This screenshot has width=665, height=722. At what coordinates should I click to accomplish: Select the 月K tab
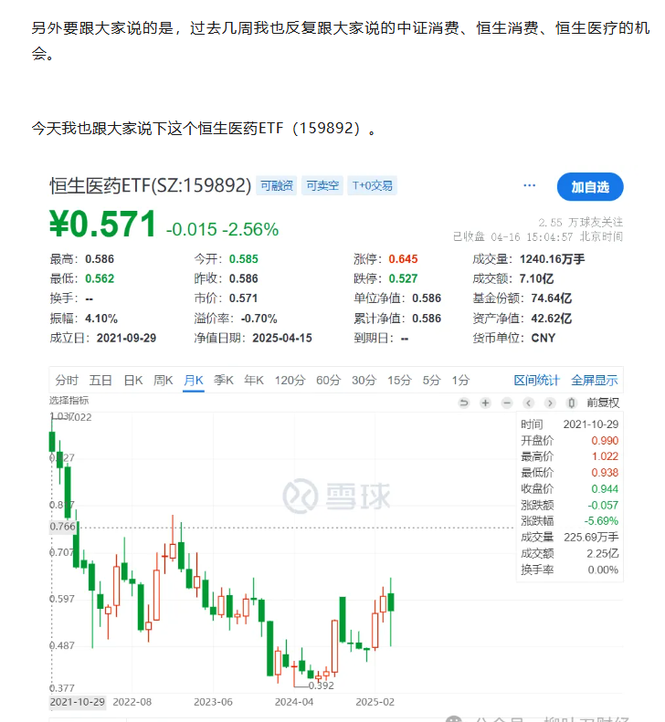click(194, 381)
